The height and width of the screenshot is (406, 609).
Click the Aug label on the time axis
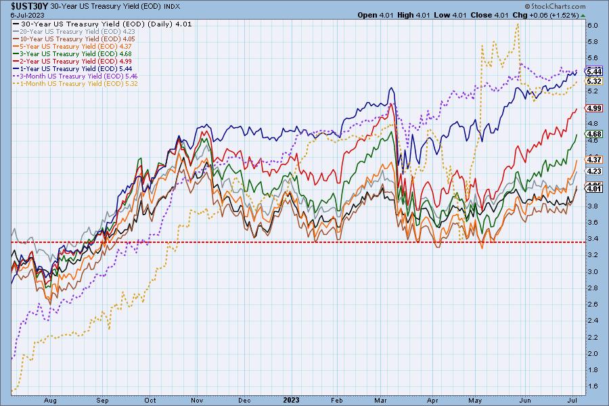click(50, 400)
